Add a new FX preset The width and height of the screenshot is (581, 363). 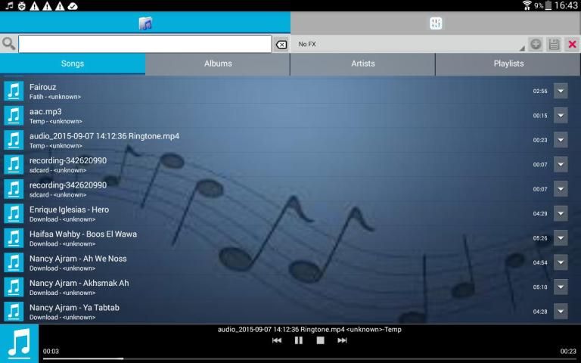tap(536, 45)
